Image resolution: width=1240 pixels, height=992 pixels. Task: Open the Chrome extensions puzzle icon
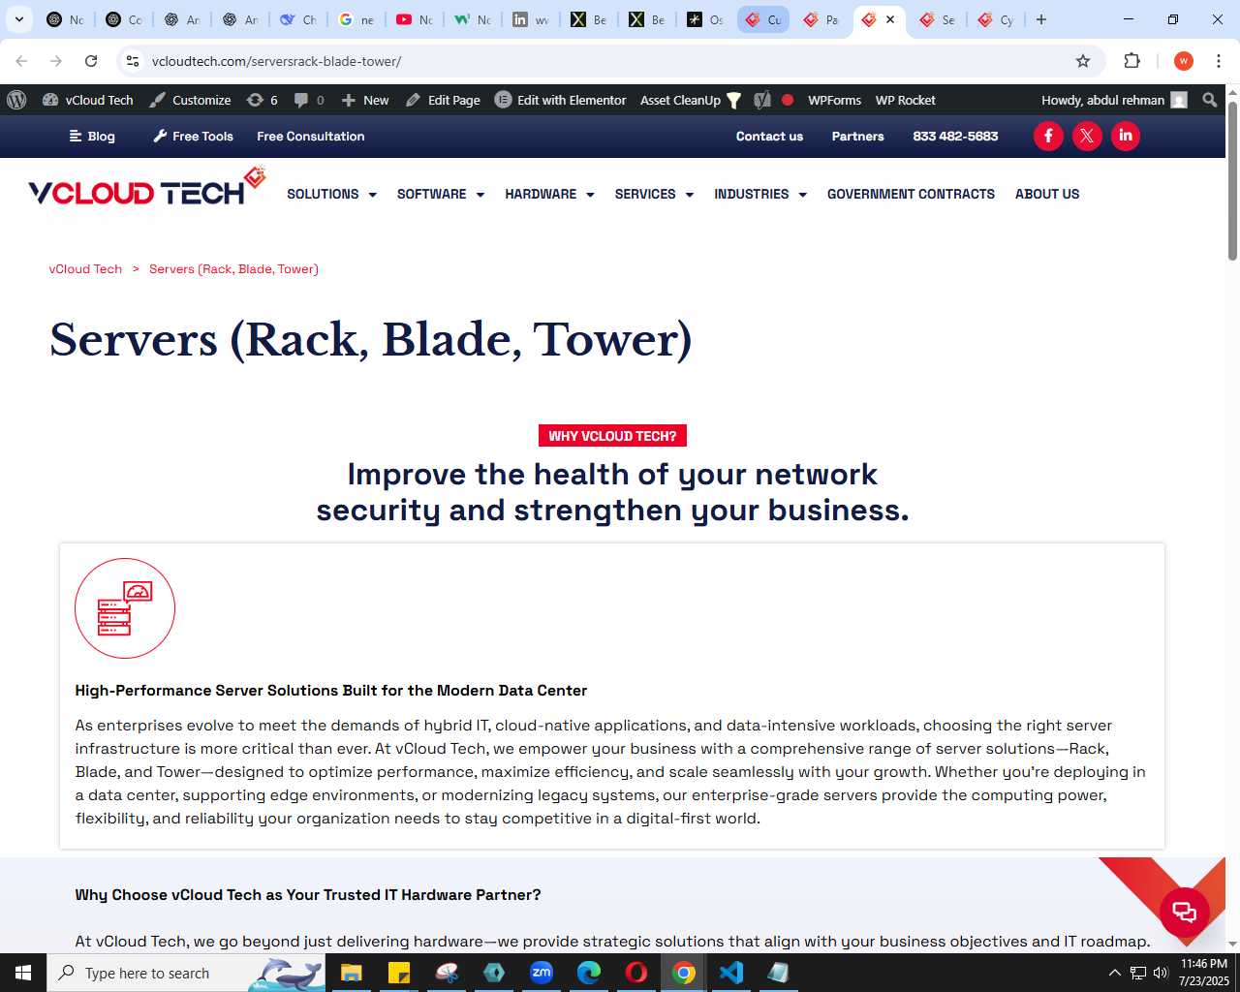coord(1131,61)
